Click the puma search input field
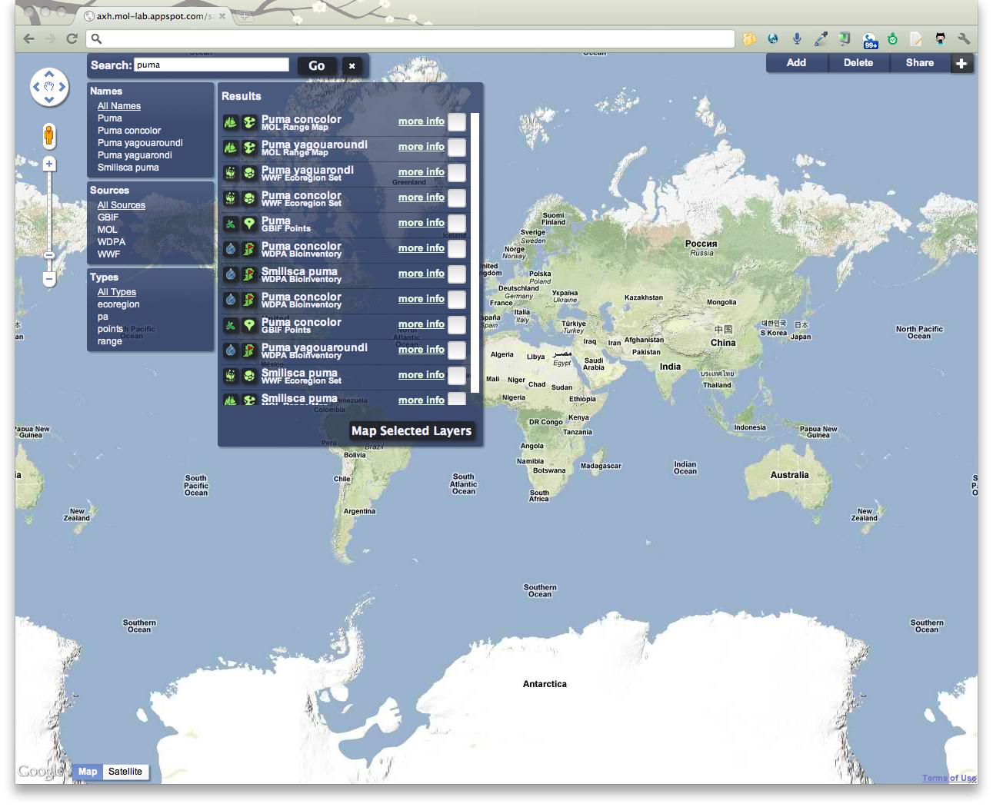This screenshot has height=807, width=993. [x=212, y=65]
